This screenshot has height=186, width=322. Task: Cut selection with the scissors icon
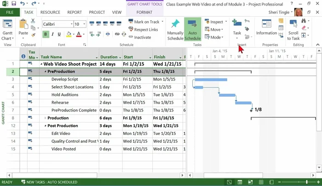click(33, 21)
